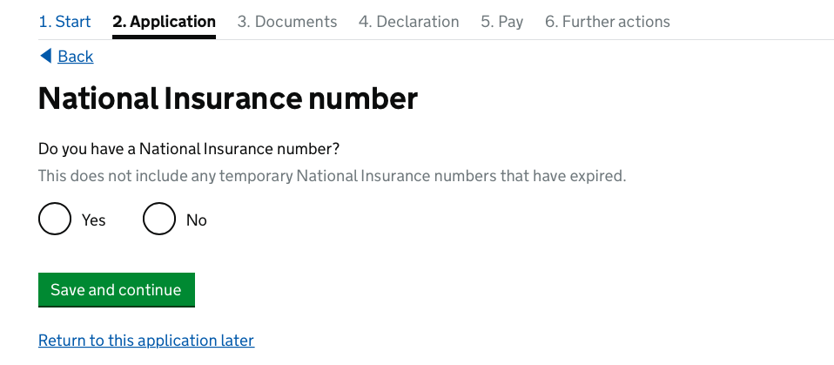
Task: Choose the 'Yes' label text
Action: (94, 220)
